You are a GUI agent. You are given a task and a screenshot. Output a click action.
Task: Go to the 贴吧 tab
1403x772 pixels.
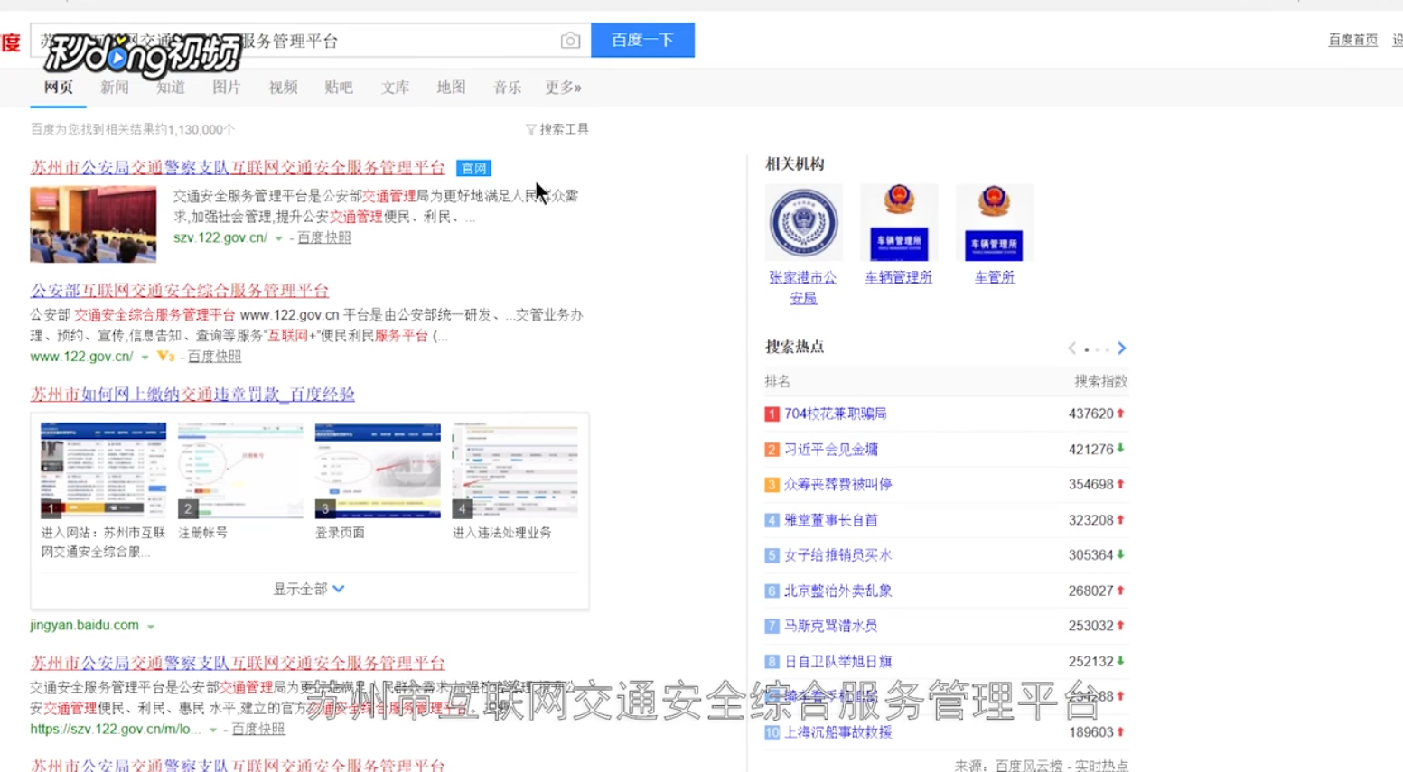339,88
